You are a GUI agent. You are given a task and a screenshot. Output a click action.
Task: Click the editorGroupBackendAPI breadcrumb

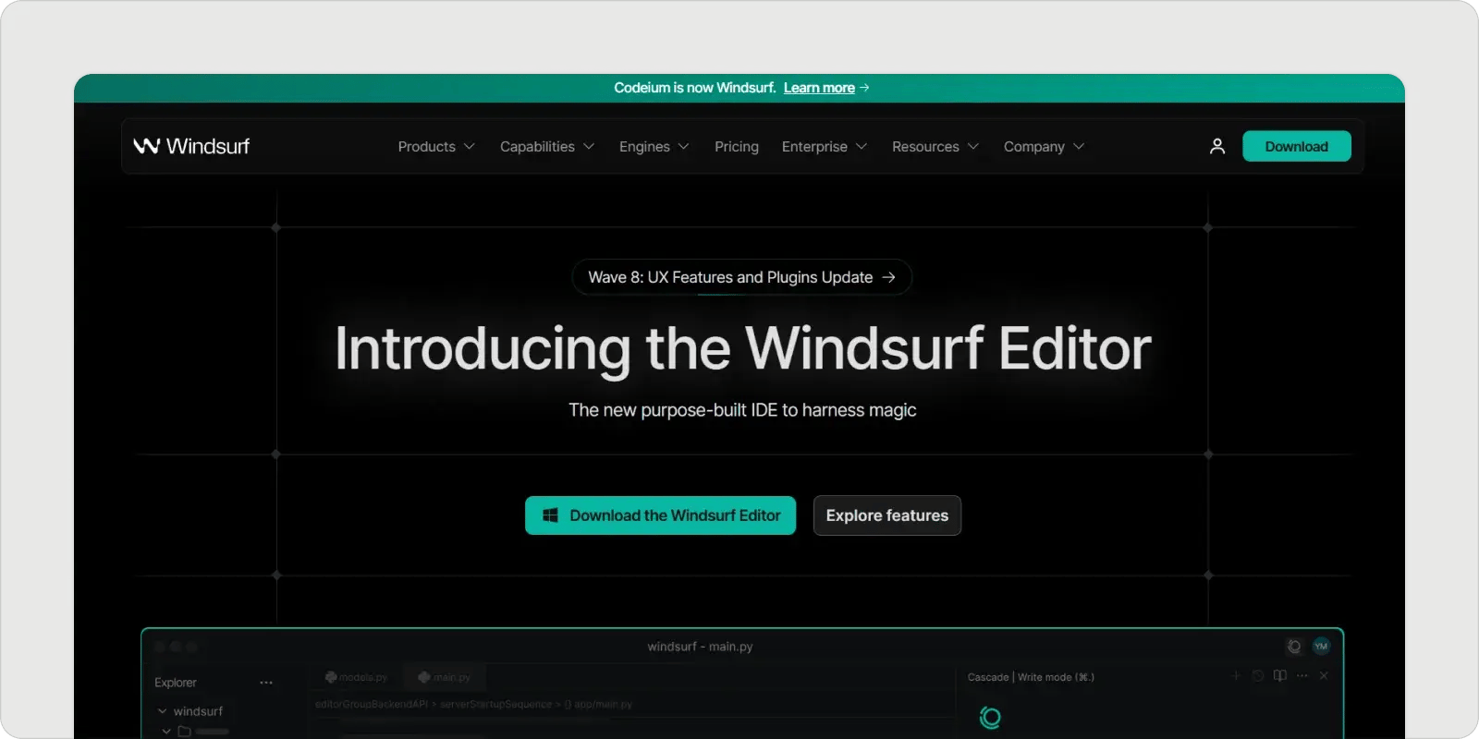pos(371,704)
